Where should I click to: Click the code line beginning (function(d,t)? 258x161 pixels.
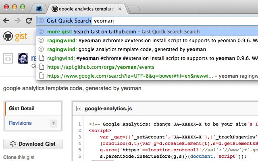tap(179, 143)
